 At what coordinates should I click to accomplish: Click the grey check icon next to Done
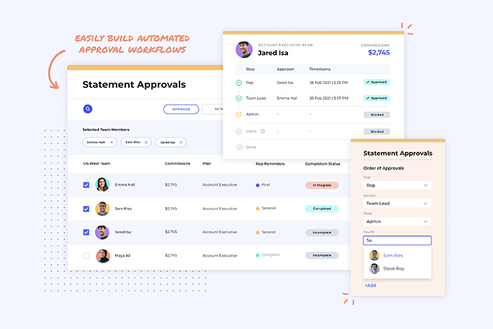(239, 147)
